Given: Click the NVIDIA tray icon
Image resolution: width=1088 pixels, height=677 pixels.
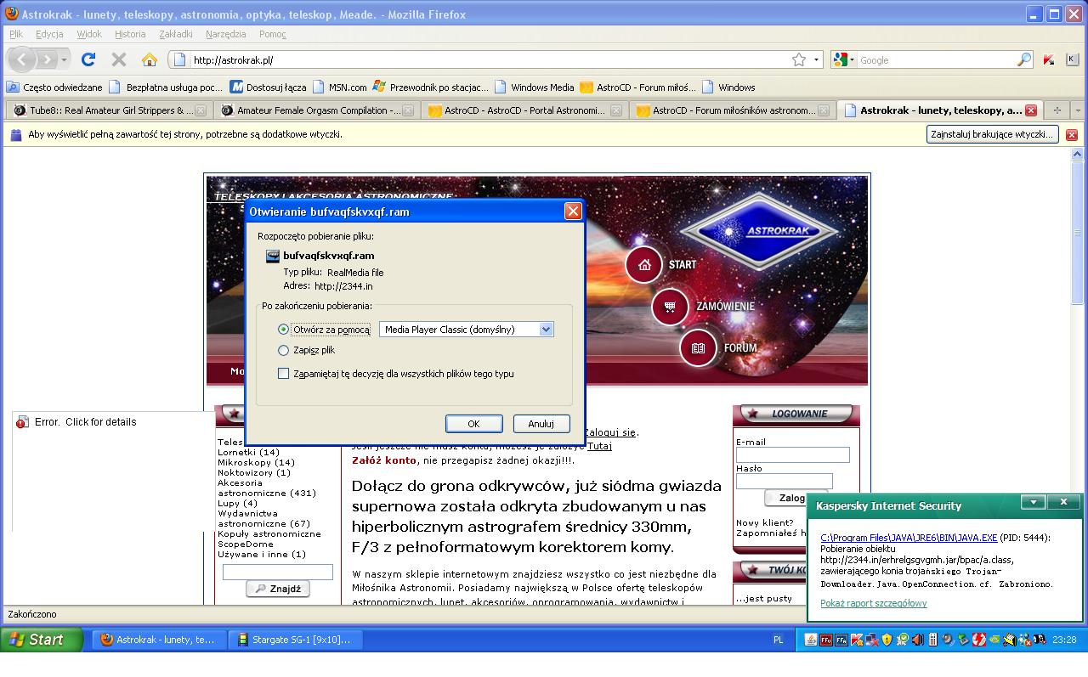Looking at the screenshot, I should click(x=994, y=640).
